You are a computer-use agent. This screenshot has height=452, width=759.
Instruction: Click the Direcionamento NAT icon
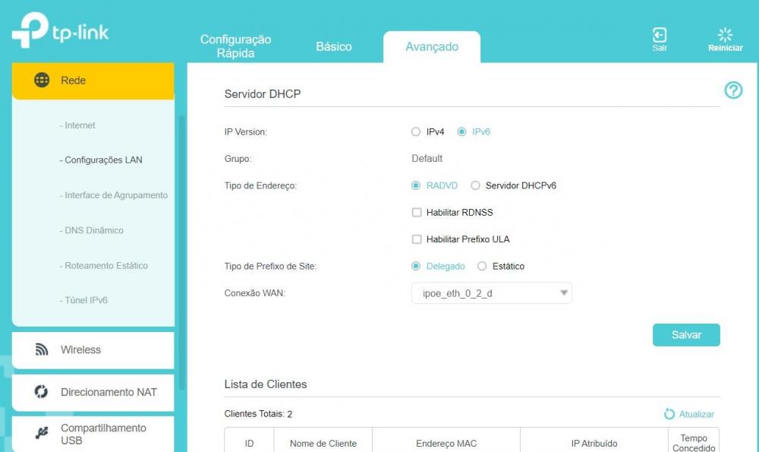click(x=43, y=392)
